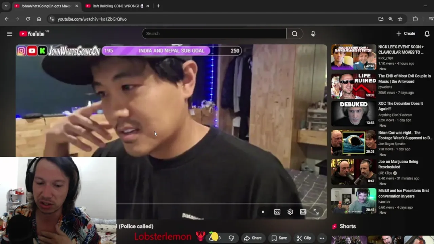Viewport: 434px width, 244px height.
Task: Open the Mizkif and Ice Poseidon thumbnail
Action: point(354,201)
